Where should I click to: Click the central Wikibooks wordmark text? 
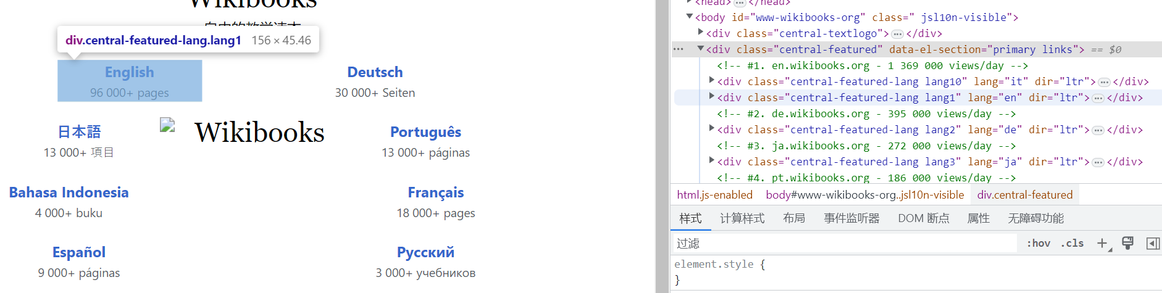259,132
